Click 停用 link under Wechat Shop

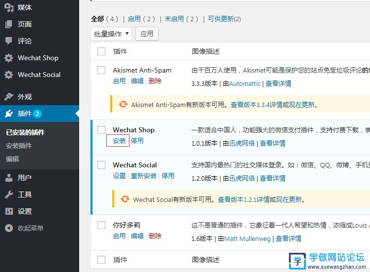[x=138, y=141]
